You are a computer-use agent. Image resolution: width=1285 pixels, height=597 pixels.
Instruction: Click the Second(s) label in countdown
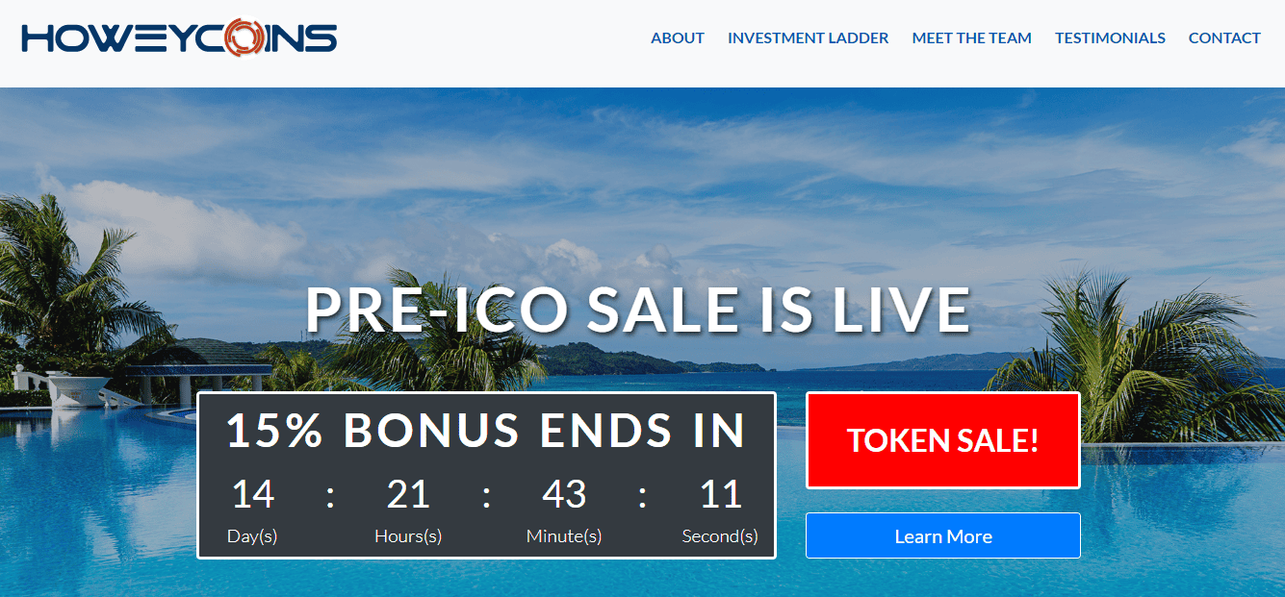(720, 536)
